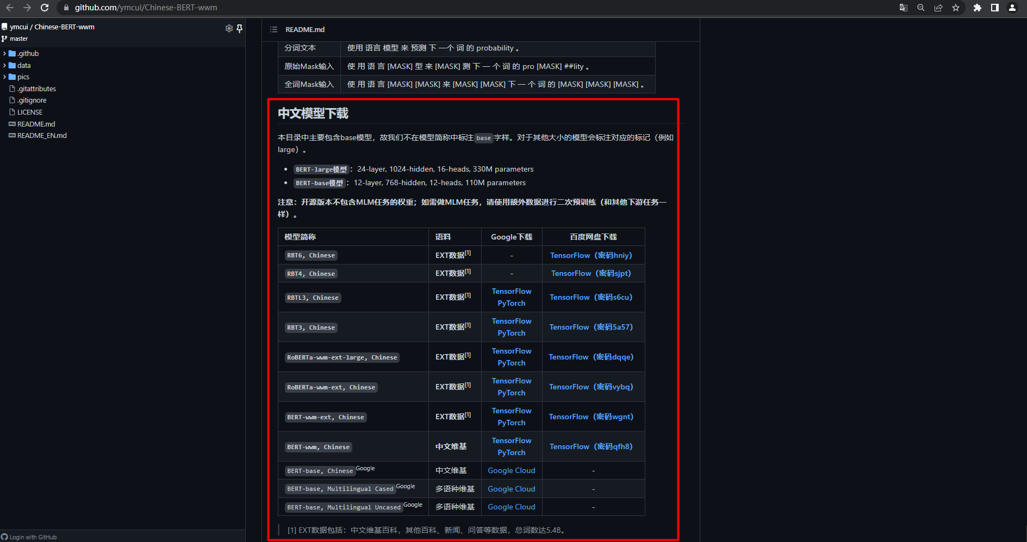
Task: Open RBT3 PyTorch download link
Action: [512, 333]
